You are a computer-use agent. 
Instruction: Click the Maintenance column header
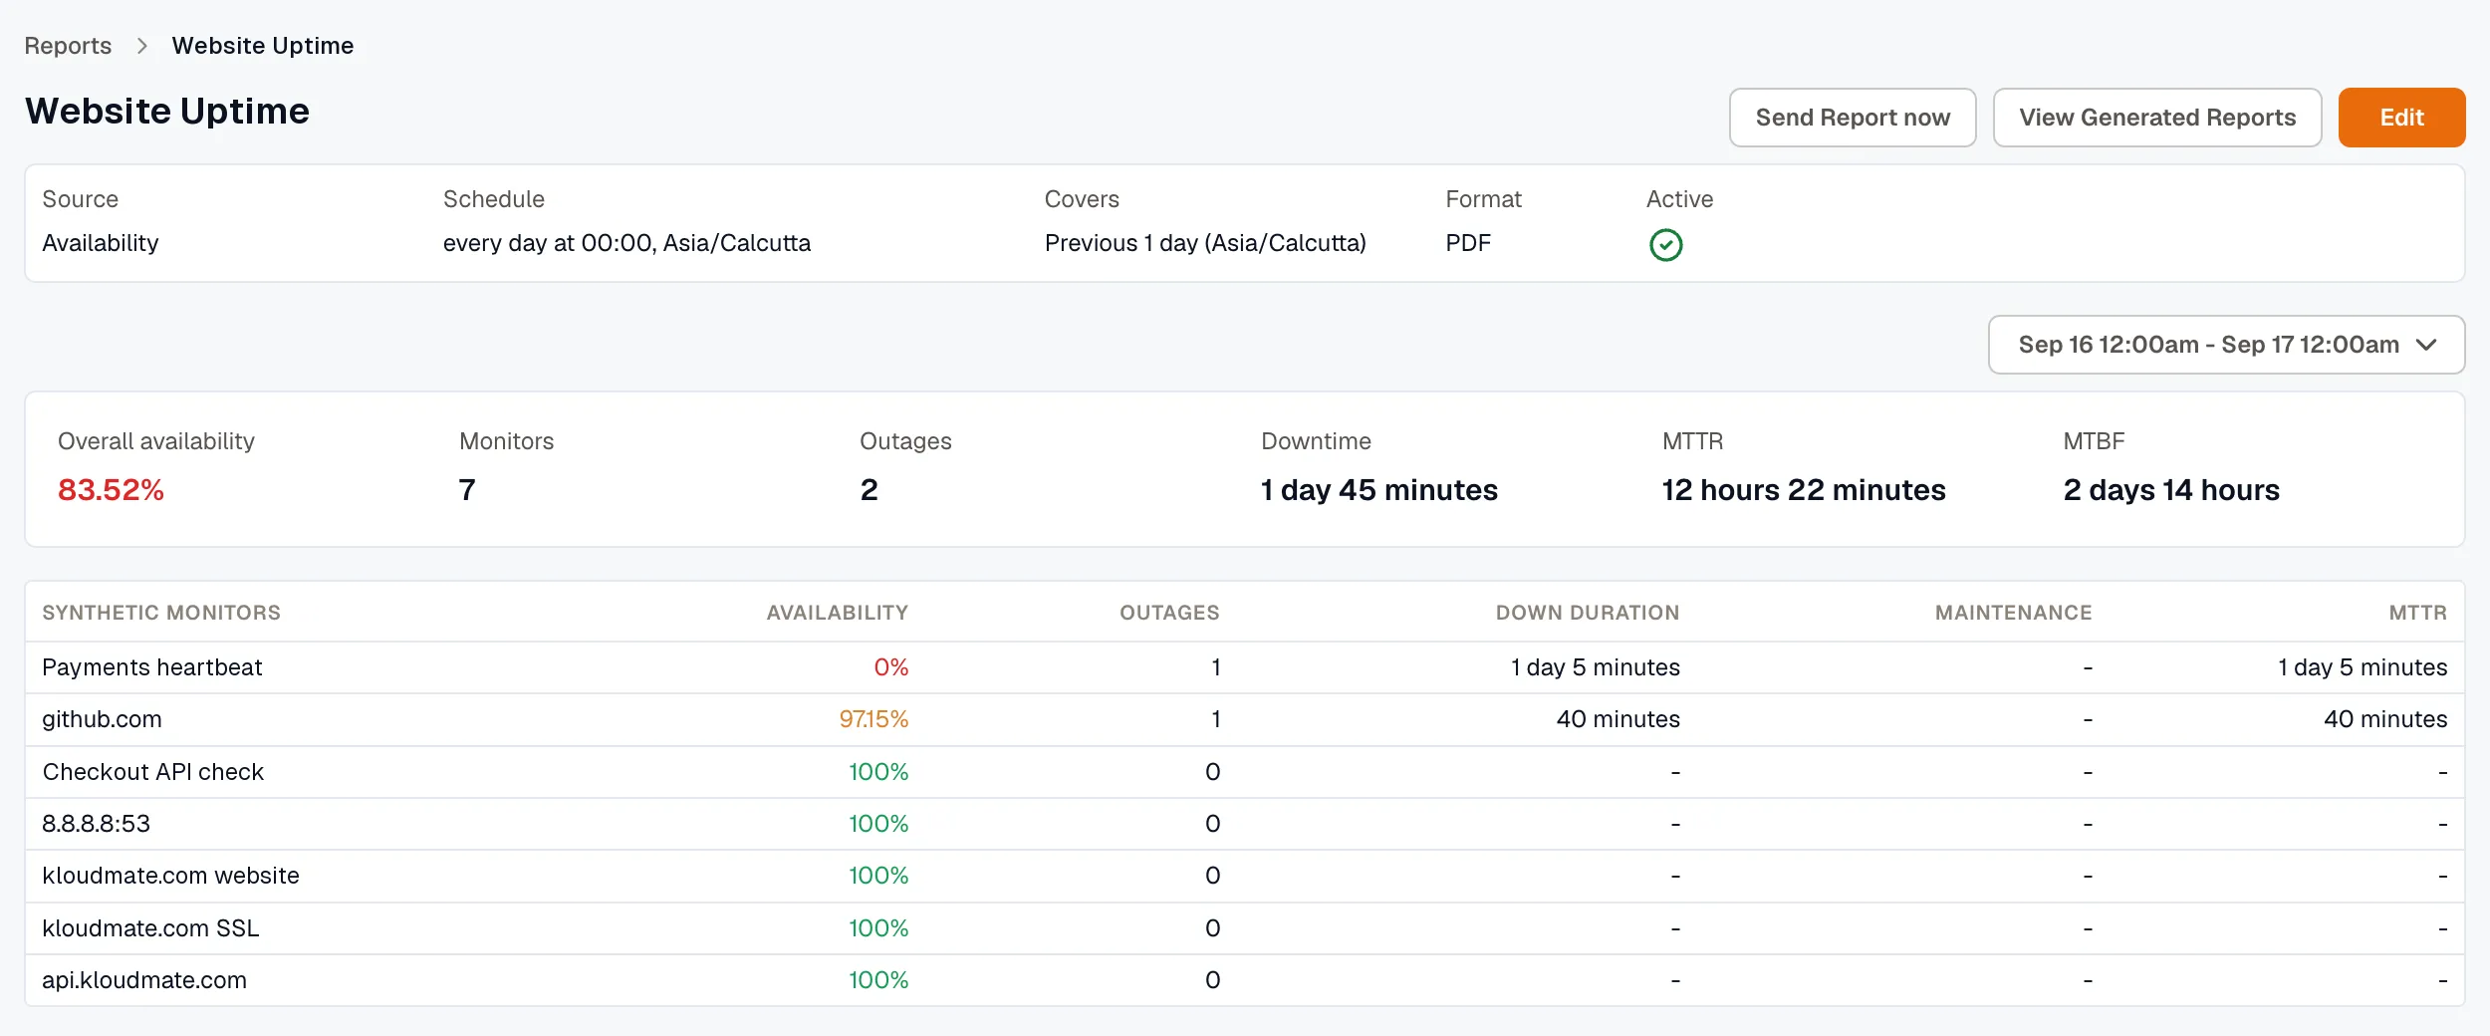point(2013,613)
